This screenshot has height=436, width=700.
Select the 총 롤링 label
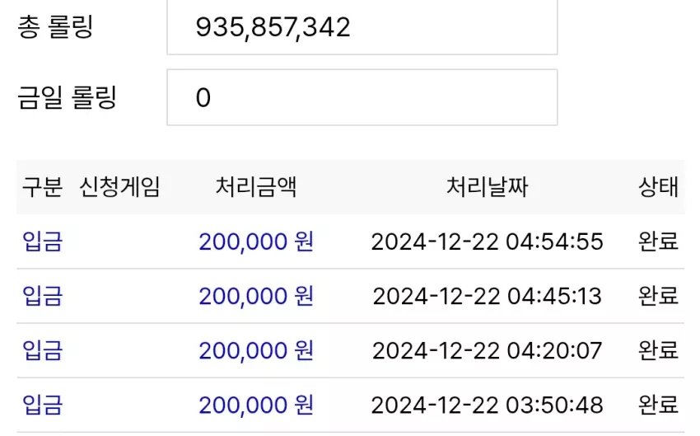55,27
